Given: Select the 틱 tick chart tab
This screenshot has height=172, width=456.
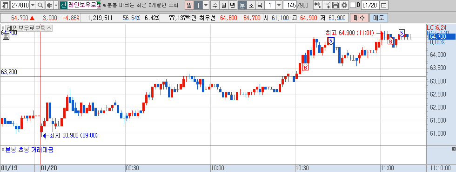Looking at the screenshot, I should tap(260, 5).
